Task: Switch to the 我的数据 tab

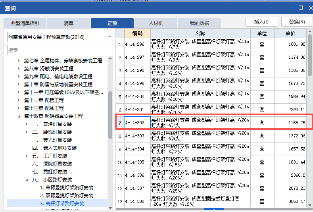Action: 200,23
